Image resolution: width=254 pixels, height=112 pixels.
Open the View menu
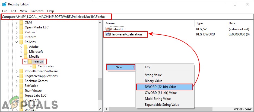[24, 11]
